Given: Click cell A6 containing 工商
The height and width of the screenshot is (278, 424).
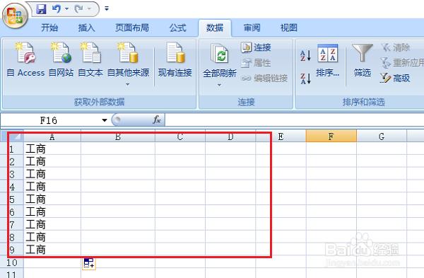Looking at the screenshot, I should pos(52,212).
